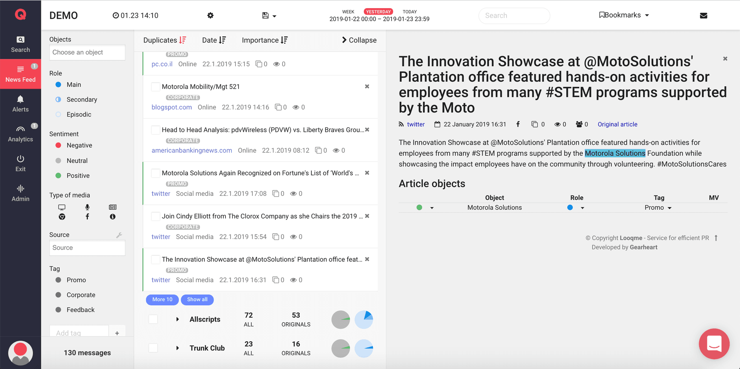The image size is (740, 369).
Task: Filter by the Corporate tag
Action: 75,295
